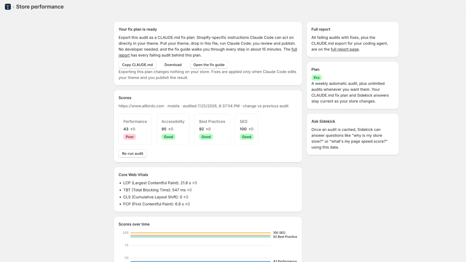Click the SEO score value 100

(243, 129)
